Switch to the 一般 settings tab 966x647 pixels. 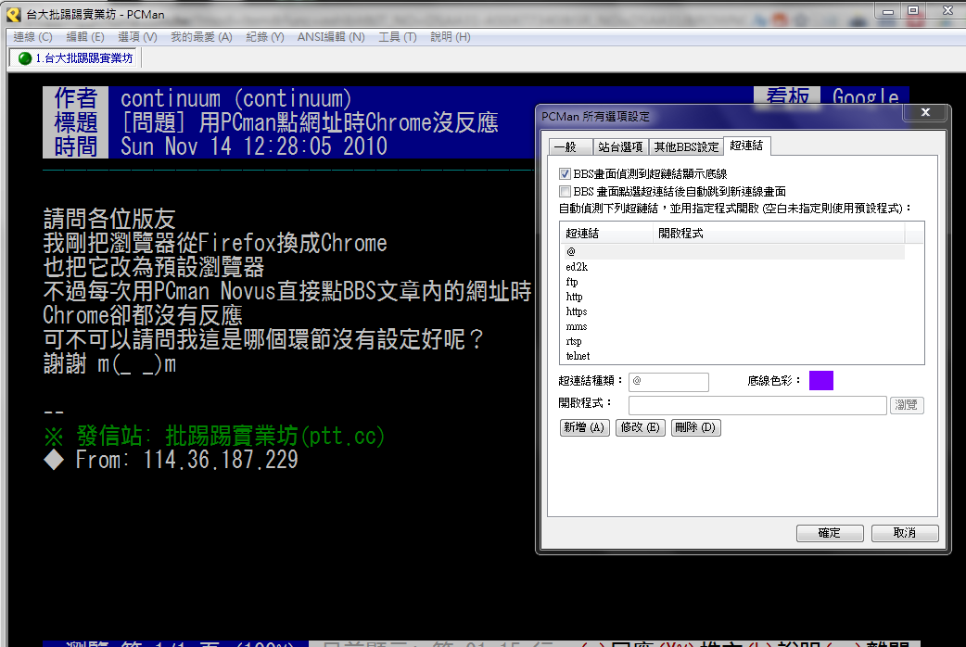point(570,146)
